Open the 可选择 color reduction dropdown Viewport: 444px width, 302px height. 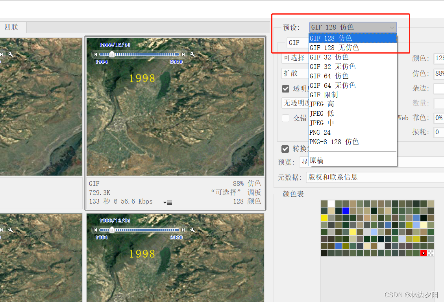click(x=295, y=58)
